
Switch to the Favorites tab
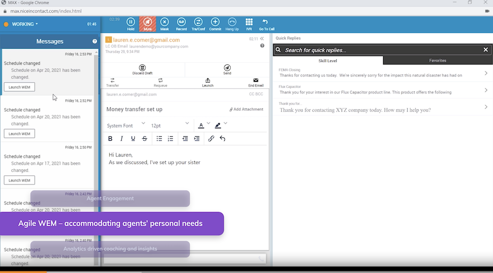(x=438, y=61)
